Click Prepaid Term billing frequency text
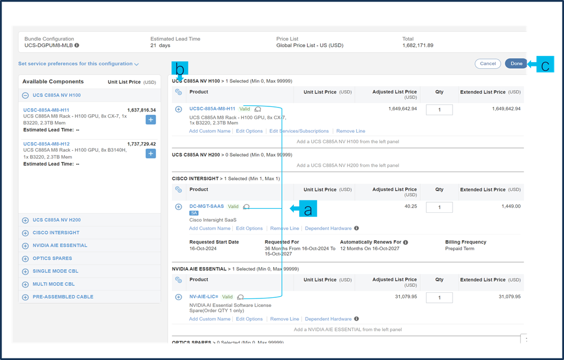This screenshot has width=564, height=360. click(x=460, y=249)
